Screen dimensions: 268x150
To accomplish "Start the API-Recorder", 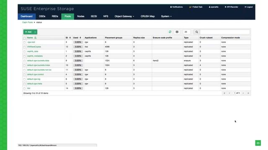I will (x=232, y=7).
